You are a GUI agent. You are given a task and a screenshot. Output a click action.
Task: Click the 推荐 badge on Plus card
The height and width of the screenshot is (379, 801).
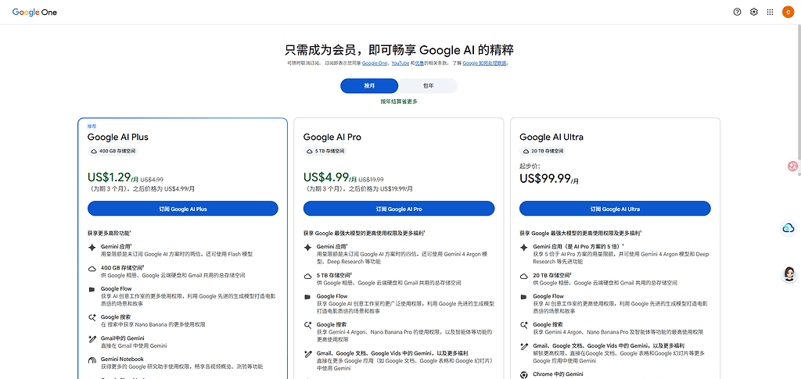92,126
